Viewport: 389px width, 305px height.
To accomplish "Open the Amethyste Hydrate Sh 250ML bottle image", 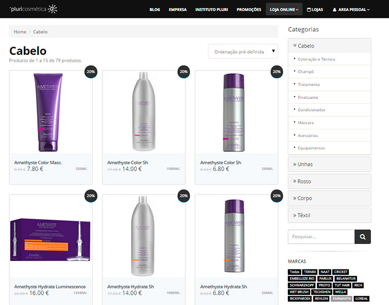I will point(234,236).
